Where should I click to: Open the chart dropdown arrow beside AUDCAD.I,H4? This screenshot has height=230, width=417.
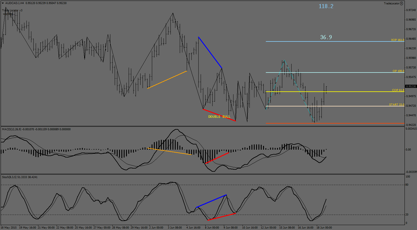[x=2, y=3]
